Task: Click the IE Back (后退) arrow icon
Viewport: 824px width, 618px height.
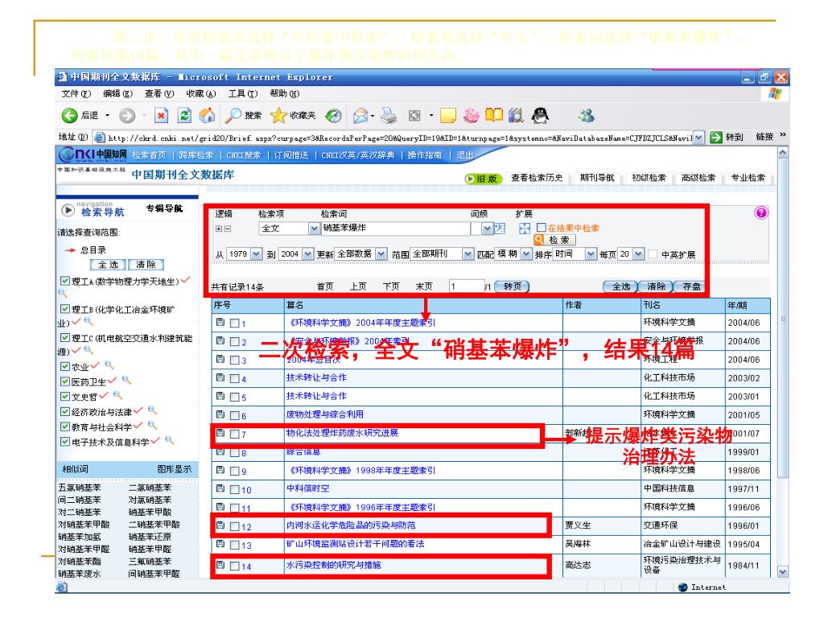Action: [x=69, y=116]
